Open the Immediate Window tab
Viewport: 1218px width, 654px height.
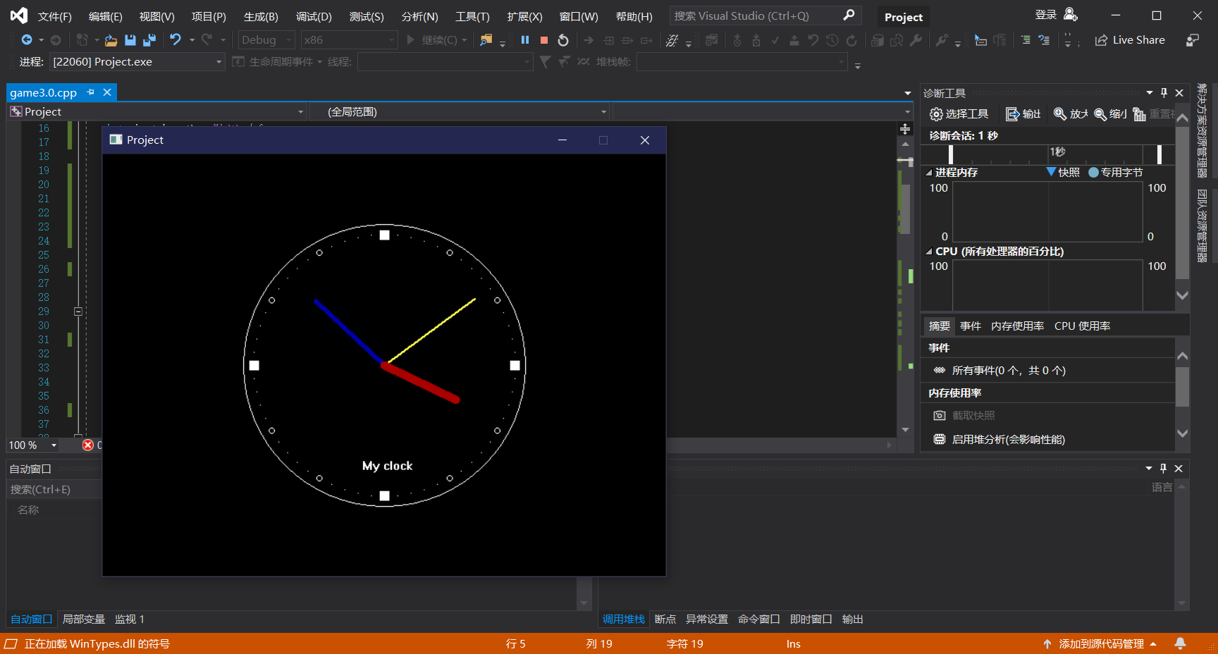(x=811, y=619)
